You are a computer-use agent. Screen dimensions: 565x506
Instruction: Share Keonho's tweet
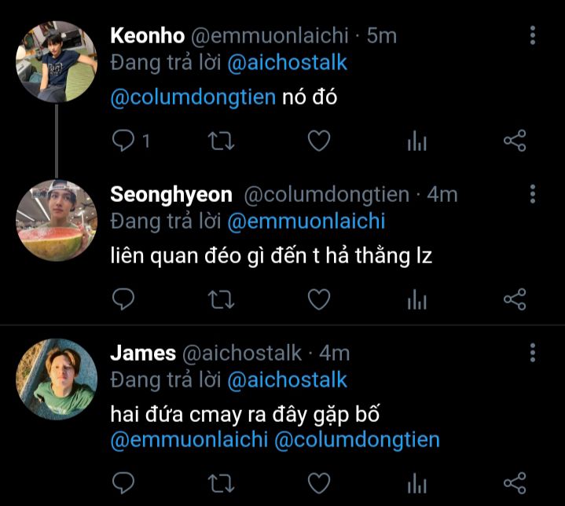tap(514, 141)
